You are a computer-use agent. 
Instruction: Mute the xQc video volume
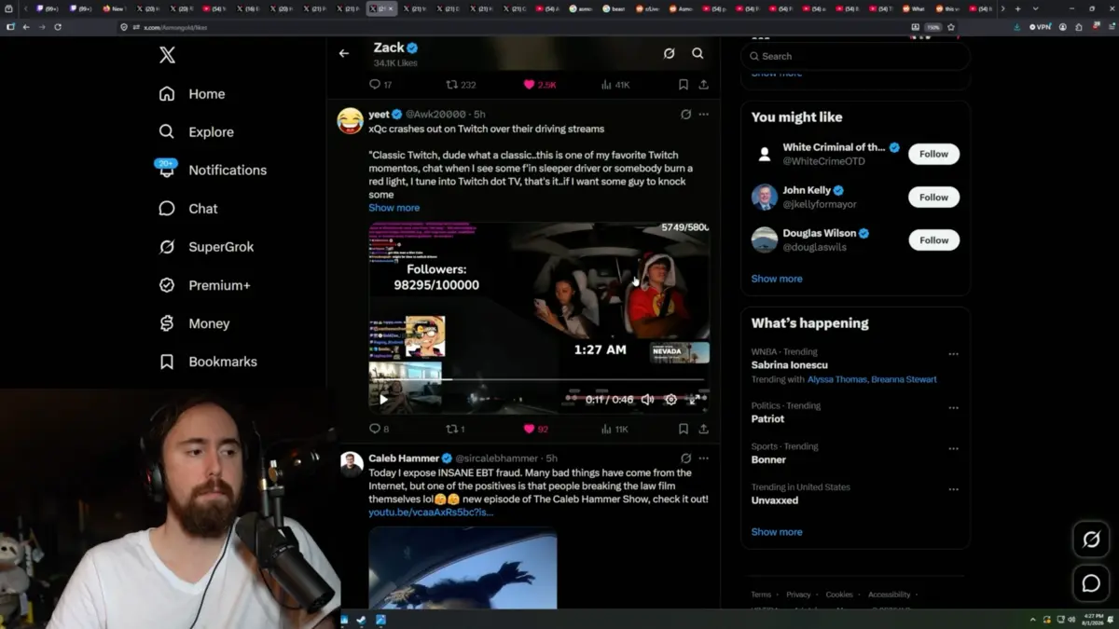pos(647,400)
